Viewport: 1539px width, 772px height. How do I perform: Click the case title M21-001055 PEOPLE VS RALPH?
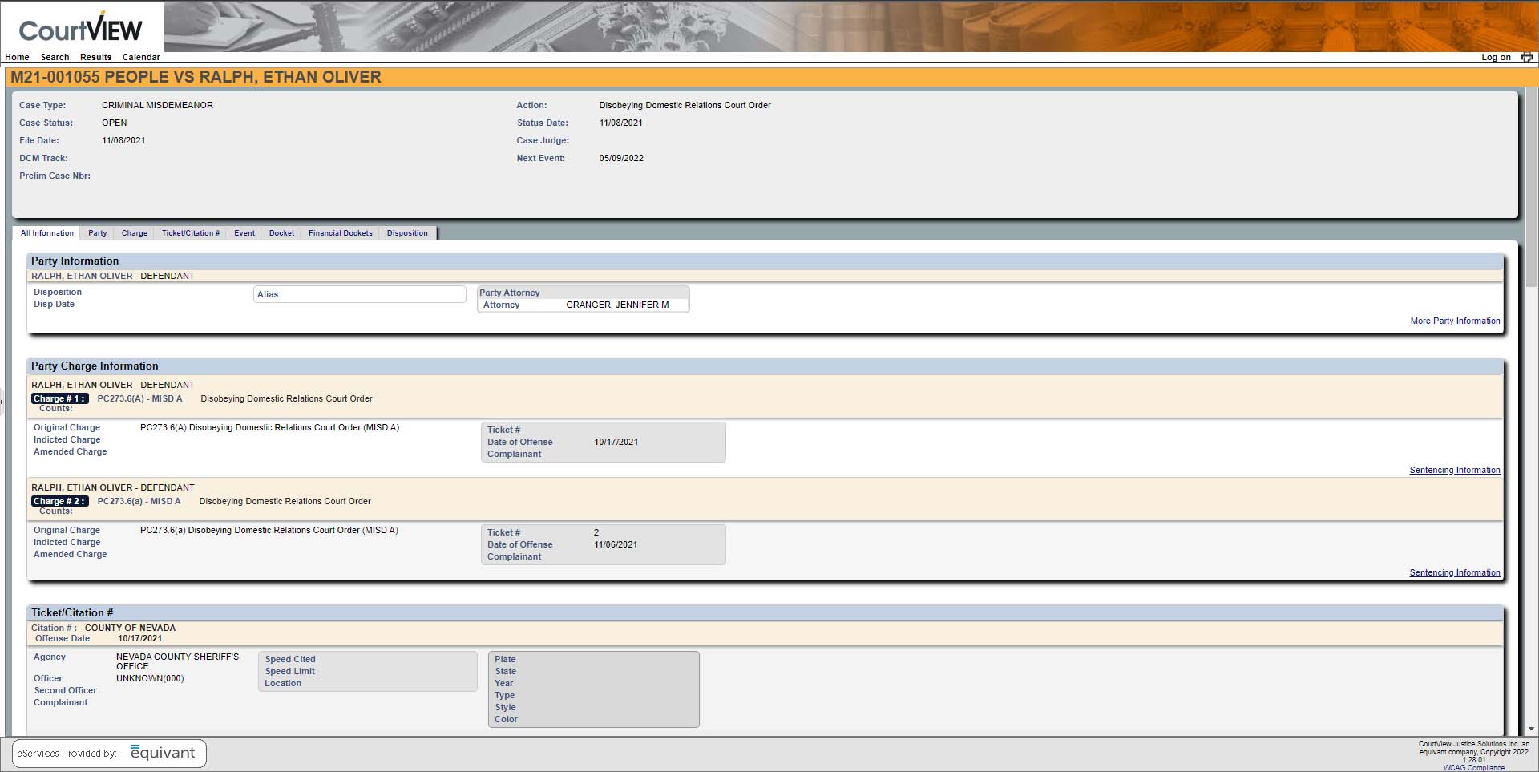tap(196, 77)
